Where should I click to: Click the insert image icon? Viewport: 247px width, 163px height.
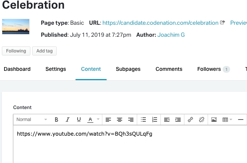coord(214,120)
